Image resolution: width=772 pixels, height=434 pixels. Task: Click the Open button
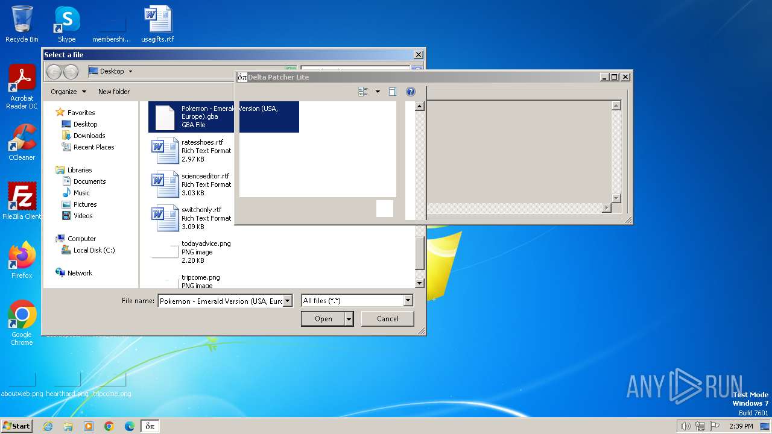[x=323, y=319]
